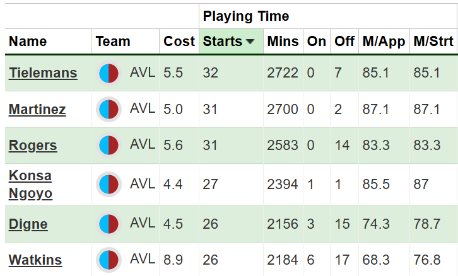
Task: Sort by the M/Strt column header
Action: tap(433, 41)
